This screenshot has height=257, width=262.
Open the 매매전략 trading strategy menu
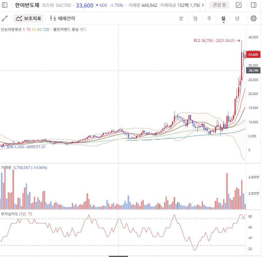(x=62, y=18)
